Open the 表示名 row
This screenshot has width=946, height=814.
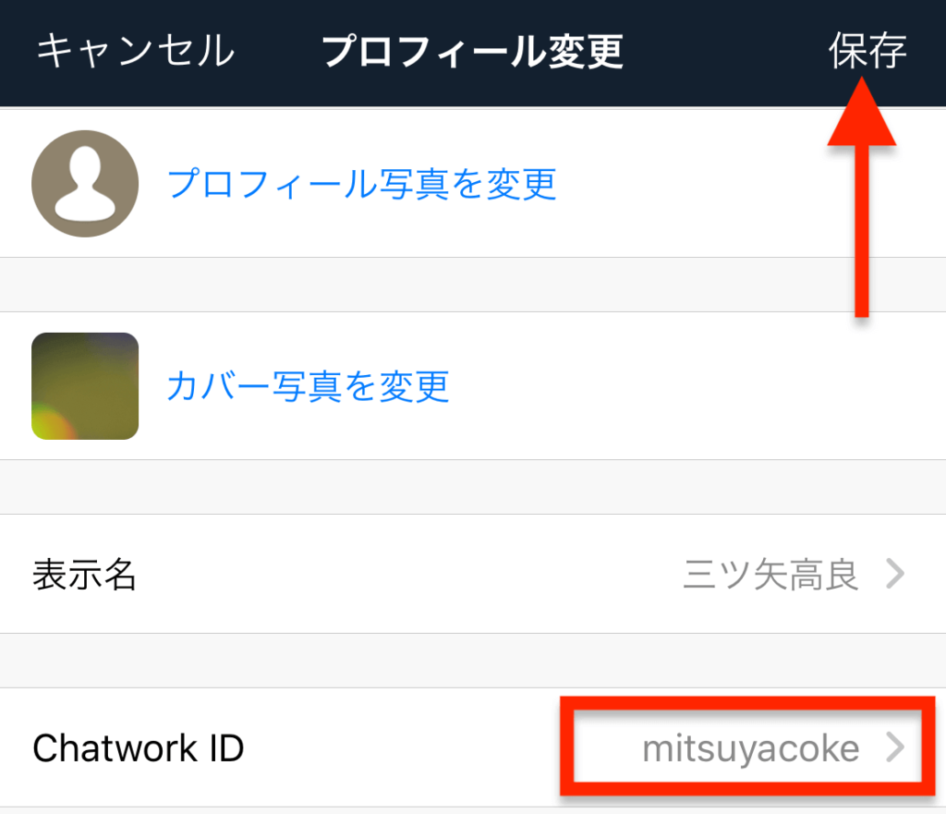(473, 573)
